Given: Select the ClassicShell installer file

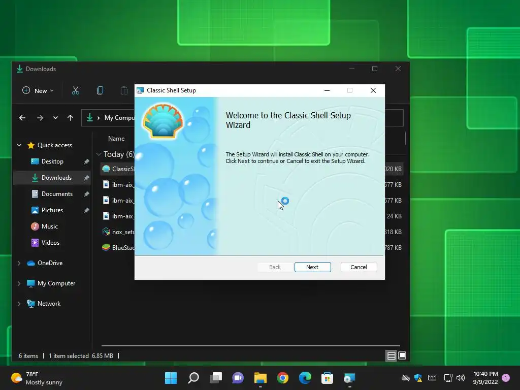Looking at the screenshot, I should coord(118,169).
